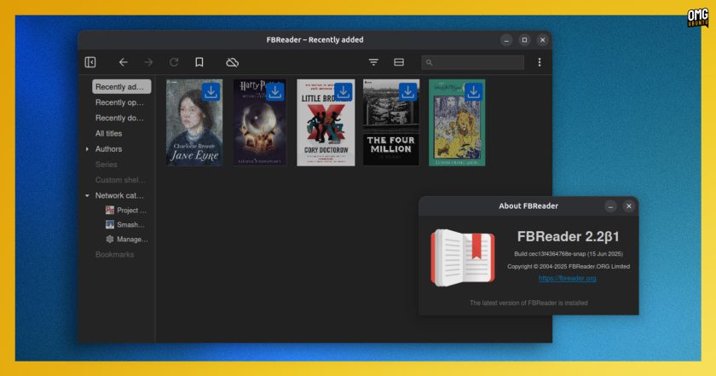Switch the library view layout icon
Screen dimensions: 716x376
click(399, 62)
